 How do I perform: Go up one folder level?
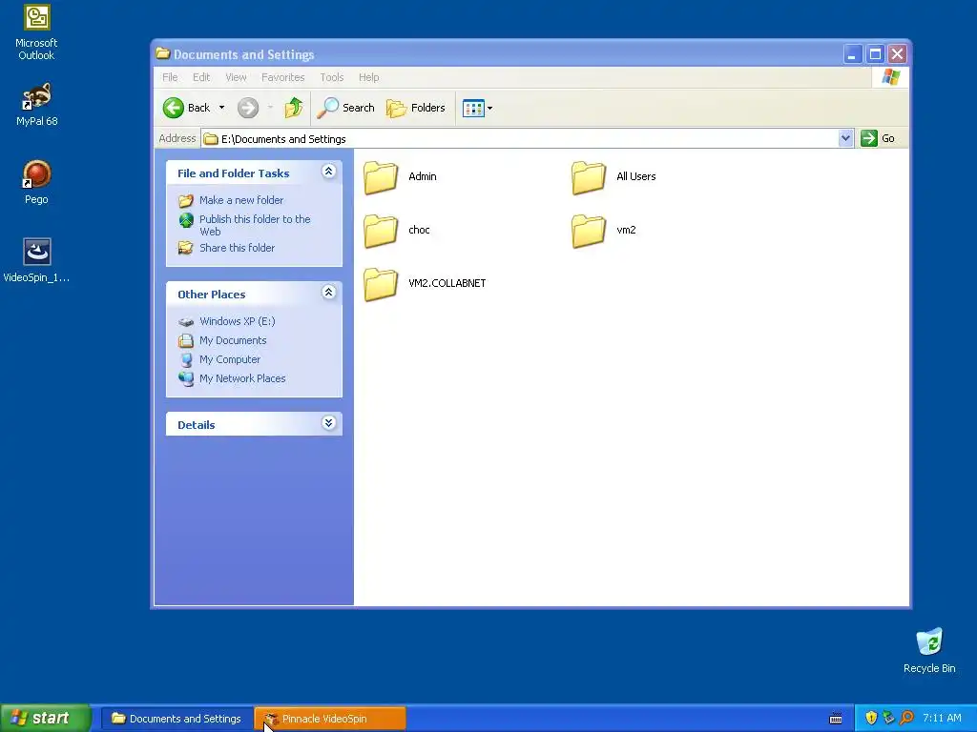[x=294, y=108]
